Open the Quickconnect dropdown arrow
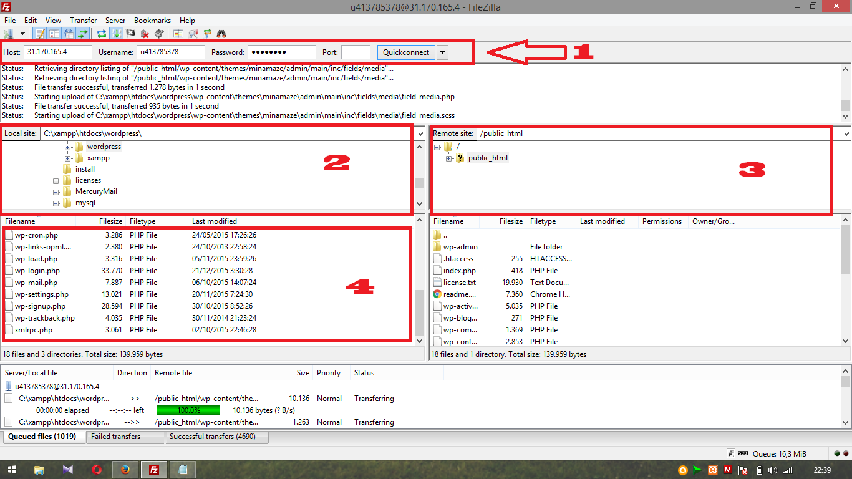Image resolution: width=852 pixels, height=479 pixels. (x=442, y=52)
